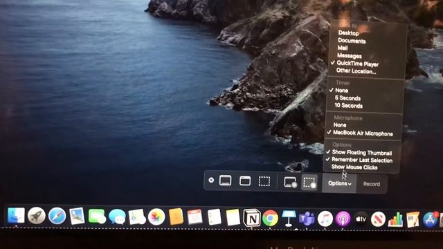Set timer to 10 Seconds
443x249 pixels.
pyautogui.click(x=348, y=106)
